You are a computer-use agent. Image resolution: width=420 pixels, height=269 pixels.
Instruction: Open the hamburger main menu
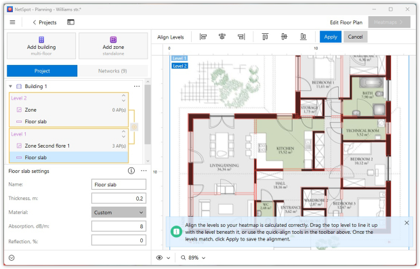[x=12, y=22]
